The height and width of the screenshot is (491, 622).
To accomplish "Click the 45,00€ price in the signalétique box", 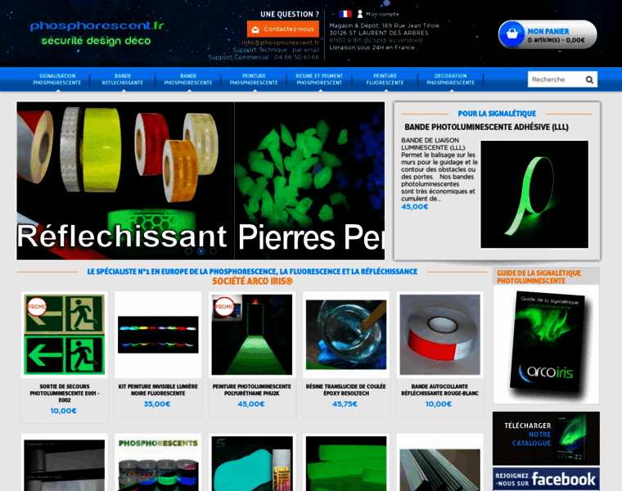I will (415, 207).
